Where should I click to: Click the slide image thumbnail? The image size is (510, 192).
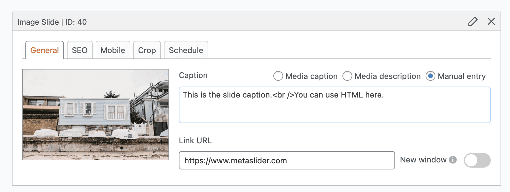click(96, 114)
